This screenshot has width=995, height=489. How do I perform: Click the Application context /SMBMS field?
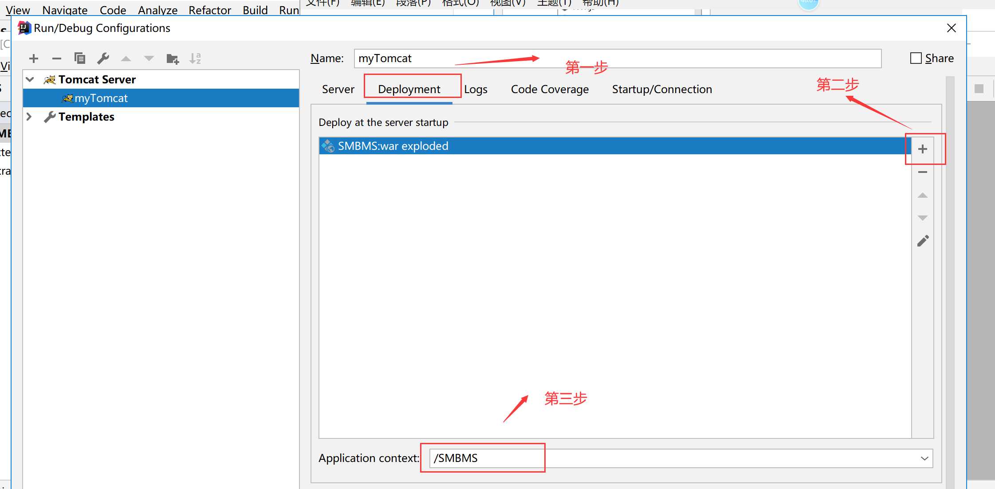pos(681,458)
